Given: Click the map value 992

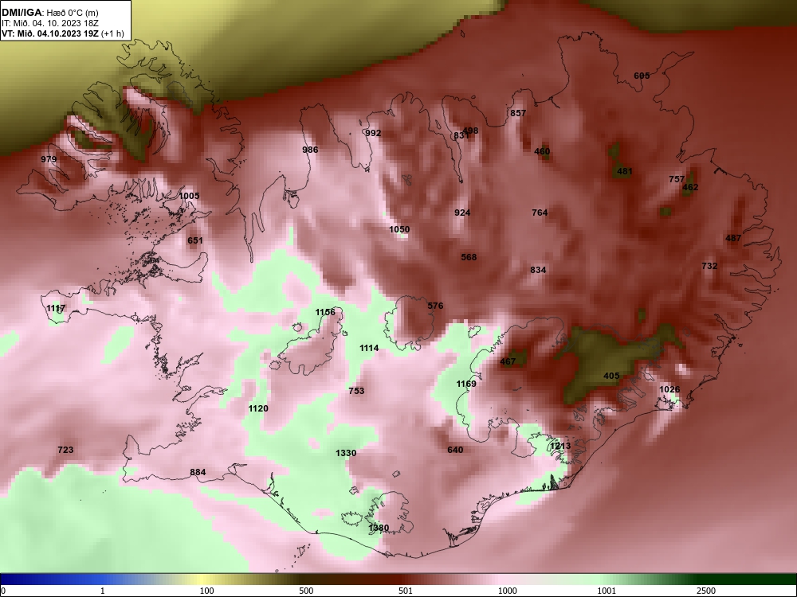Looking at the screenshot, I should [x=373, y=133].
